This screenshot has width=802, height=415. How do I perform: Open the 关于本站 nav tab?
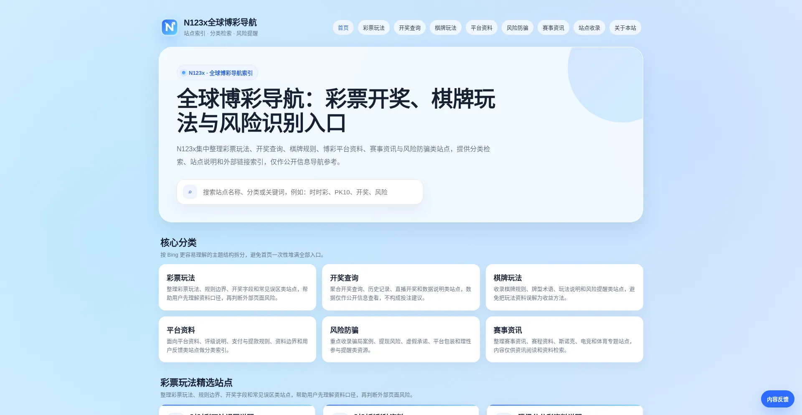click(625, 28)
